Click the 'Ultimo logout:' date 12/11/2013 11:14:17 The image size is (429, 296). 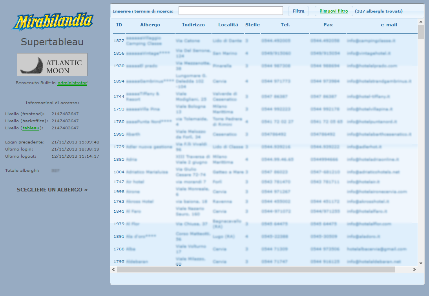75,156
